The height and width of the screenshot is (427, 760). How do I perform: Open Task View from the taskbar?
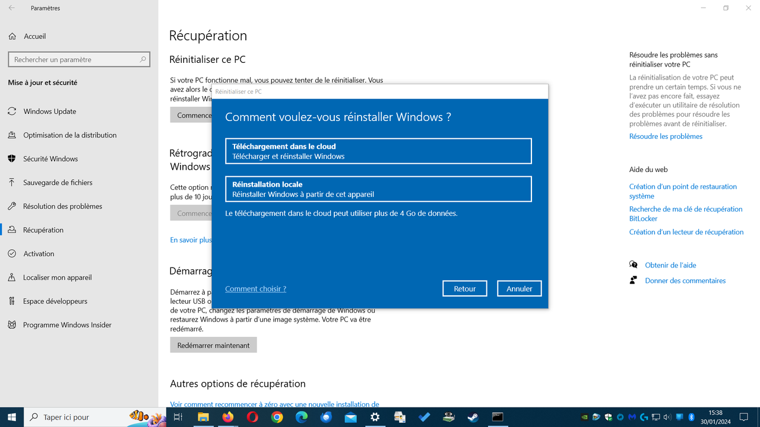click(x=178, y=417)
